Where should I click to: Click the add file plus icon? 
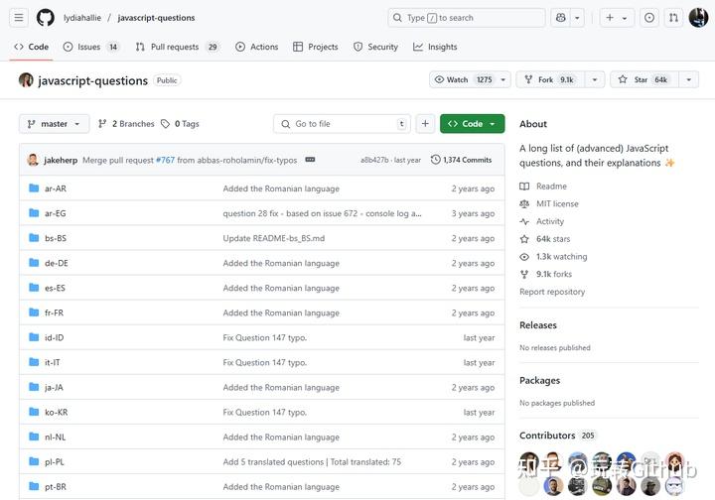(425, 124)
